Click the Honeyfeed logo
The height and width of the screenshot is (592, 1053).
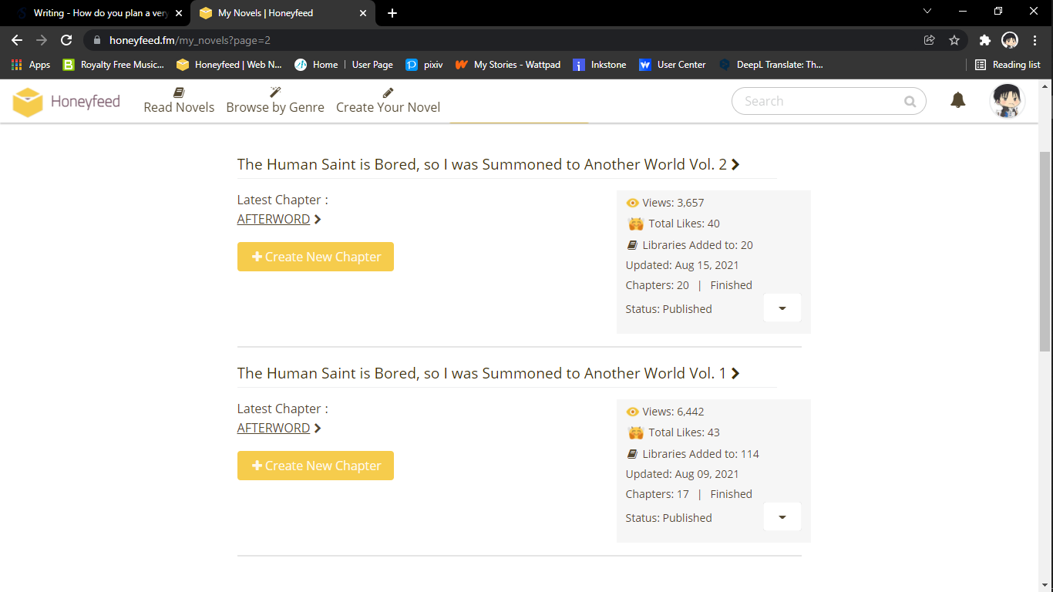(67, 102)
